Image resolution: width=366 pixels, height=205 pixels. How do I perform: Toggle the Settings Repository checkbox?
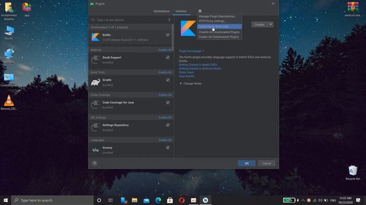pos(168,125)
